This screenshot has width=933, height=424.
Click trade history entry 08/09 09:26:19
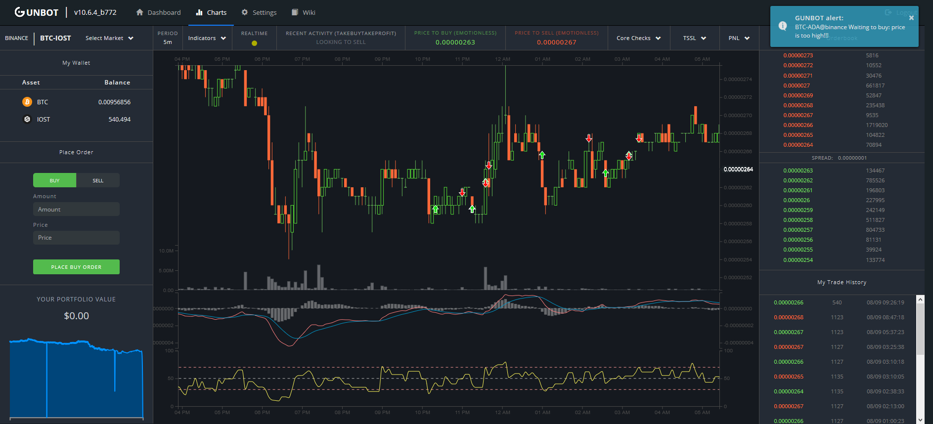[838, 302]
